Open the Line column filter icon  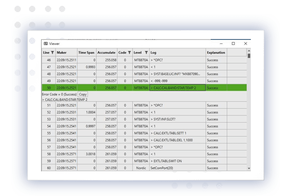(52, 52)
